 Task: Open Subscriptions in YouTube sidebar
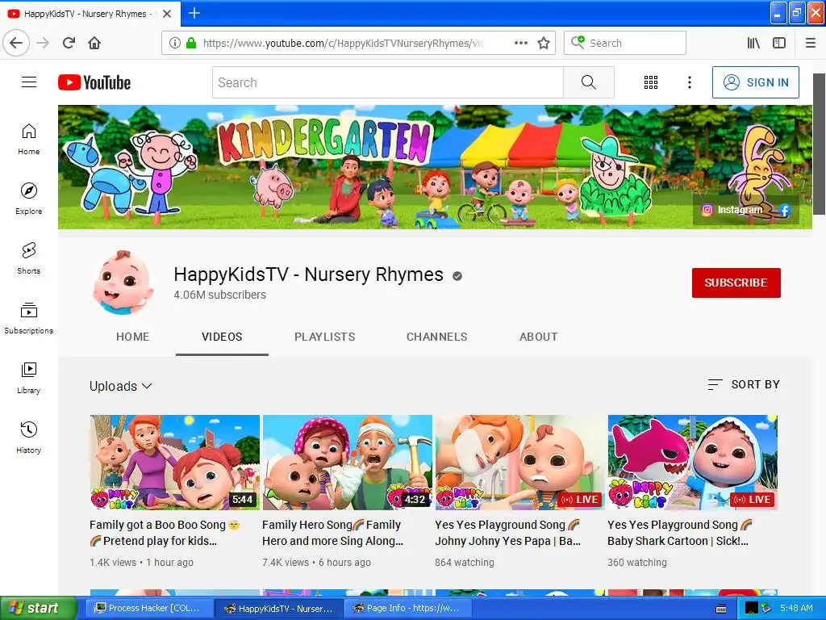point(29,318)
